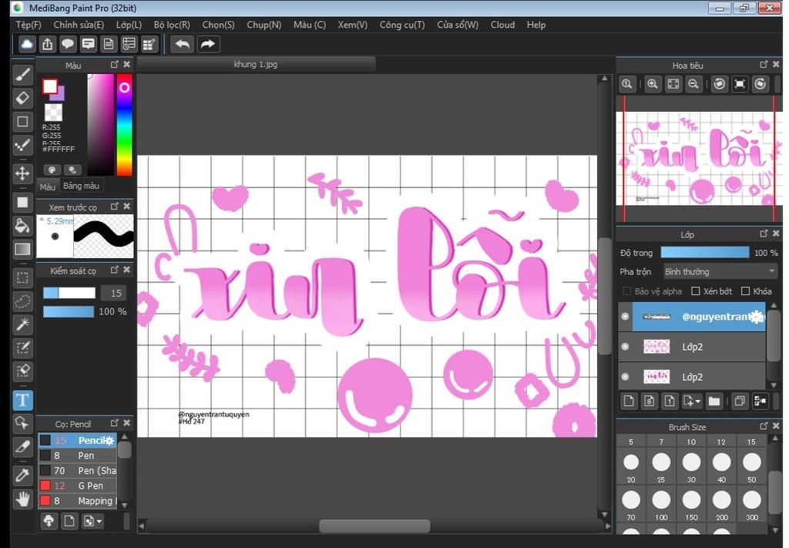The image size is (789, 548).
Task: Click the toolbar grid-with-pencil icon
Action: click(149, 44)
